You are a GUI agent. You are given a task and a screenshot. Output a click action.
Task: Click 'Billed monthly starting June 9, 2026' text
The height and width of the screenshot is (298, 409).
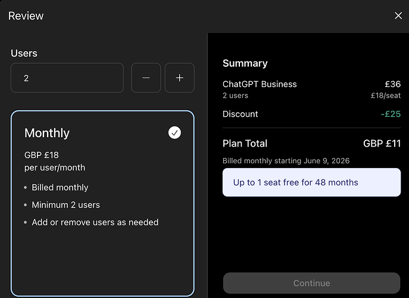point(286,161)
